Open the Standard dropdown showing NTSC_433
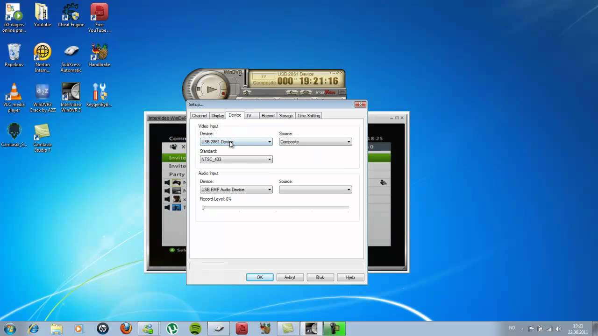Viewport: 598px width, 336px height. (x=236, y=160)
